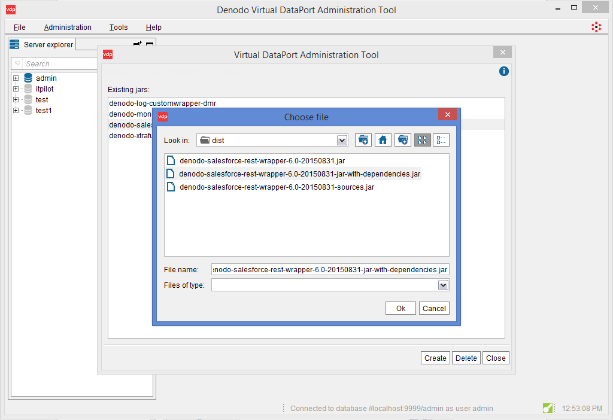
Task: Cancel the Choose file dialog
Action: (x=434, y=308)
